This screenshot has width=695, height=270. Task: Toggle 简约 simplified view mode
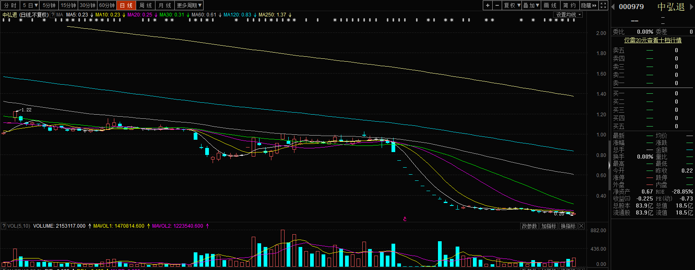tap(569, 5)
